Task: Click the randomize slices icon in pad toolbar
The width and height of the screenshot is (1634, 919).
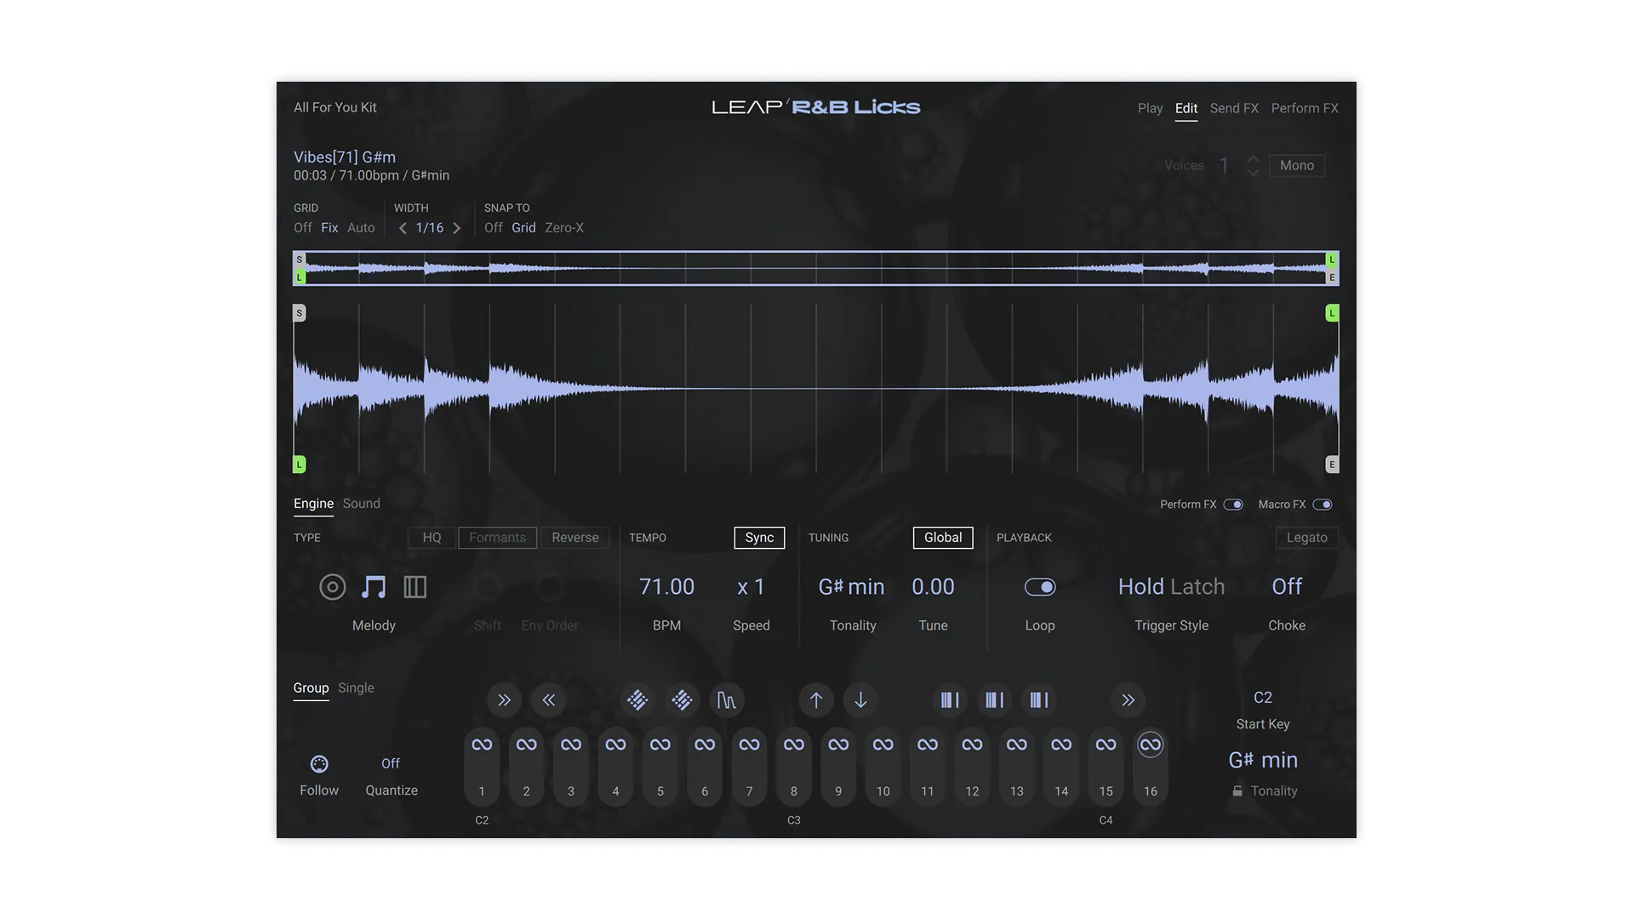Action: pos(637,700)
